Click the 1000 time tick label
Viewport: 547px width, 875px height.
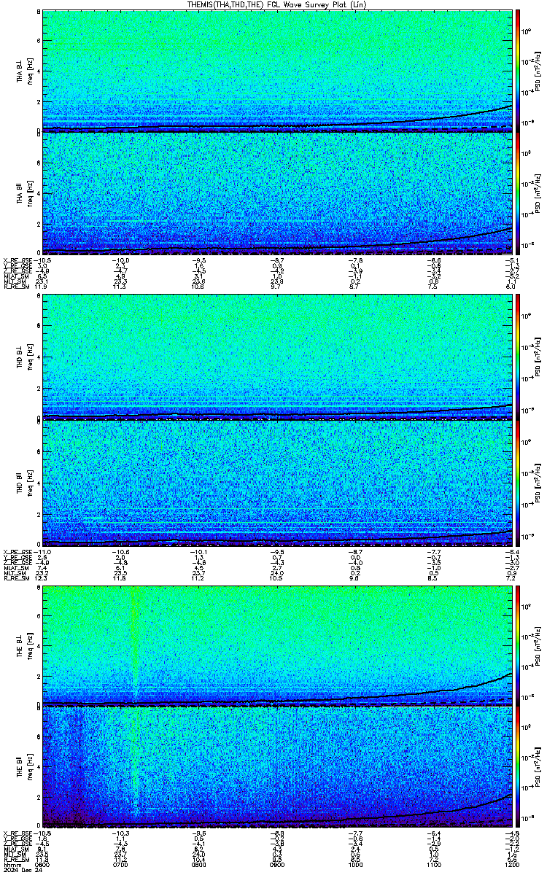356,865
